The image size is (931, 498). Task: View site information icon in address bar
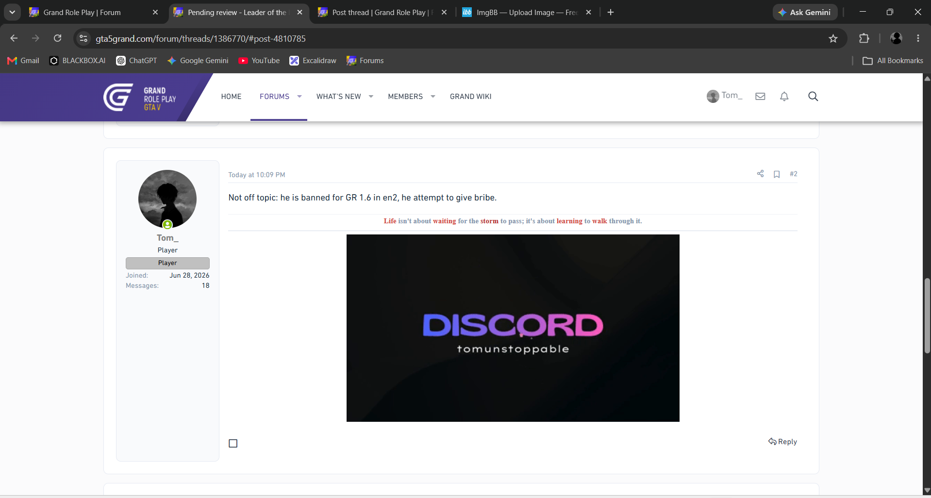(x=83, y=38)
